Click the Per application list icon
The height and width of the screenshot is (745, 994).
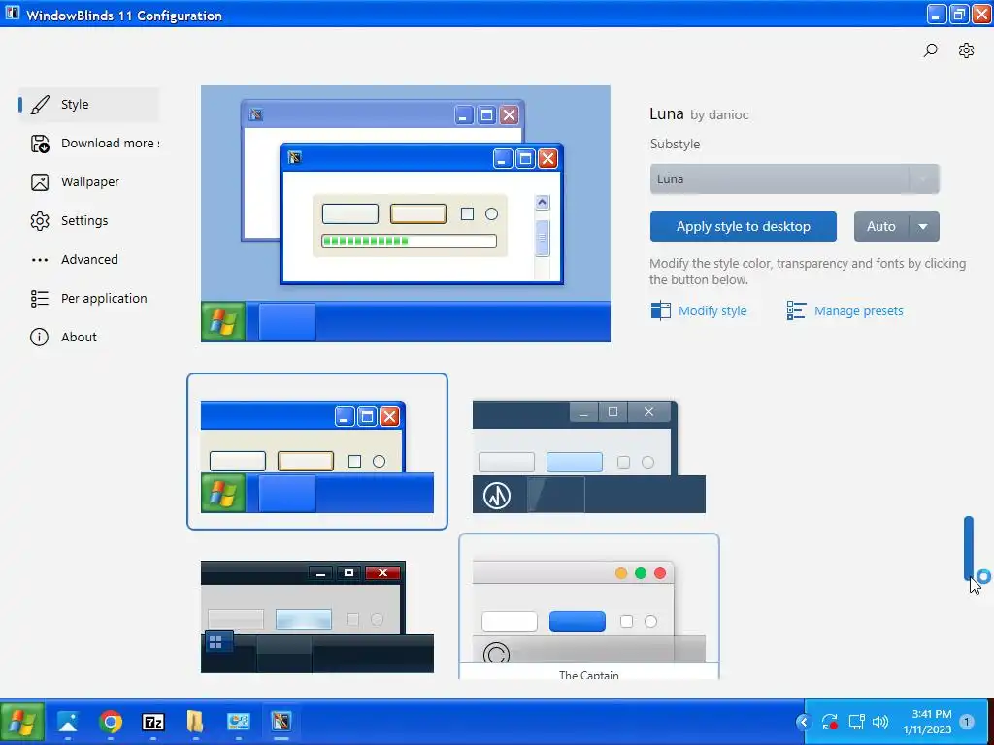[x=39, y=299]
